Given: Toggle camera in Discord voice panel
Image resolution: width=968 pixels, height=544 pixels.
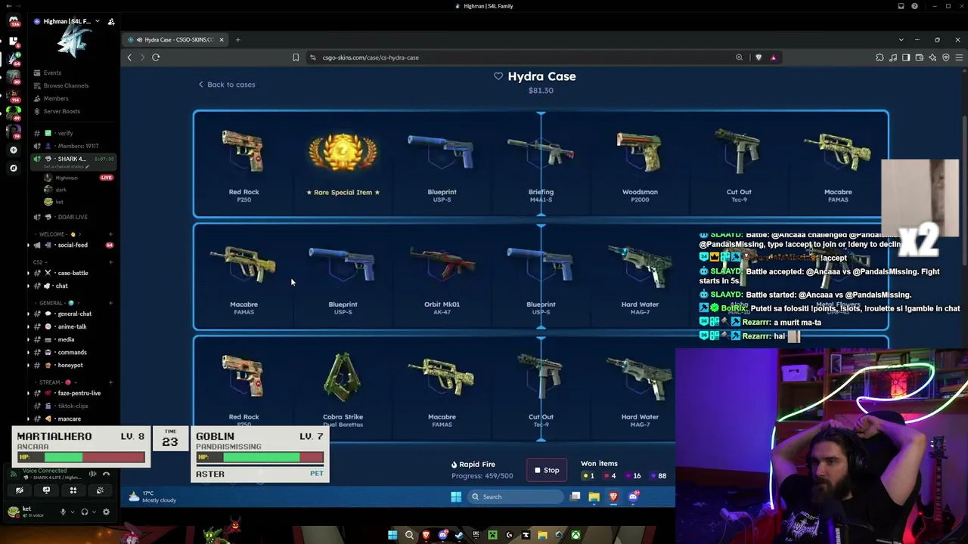Looking at the screenshot, I should point(20,490).
